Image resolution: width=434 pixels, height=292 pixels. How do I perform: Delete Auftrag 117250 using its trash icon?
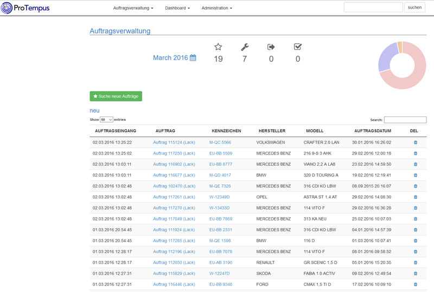pos(416,153)
